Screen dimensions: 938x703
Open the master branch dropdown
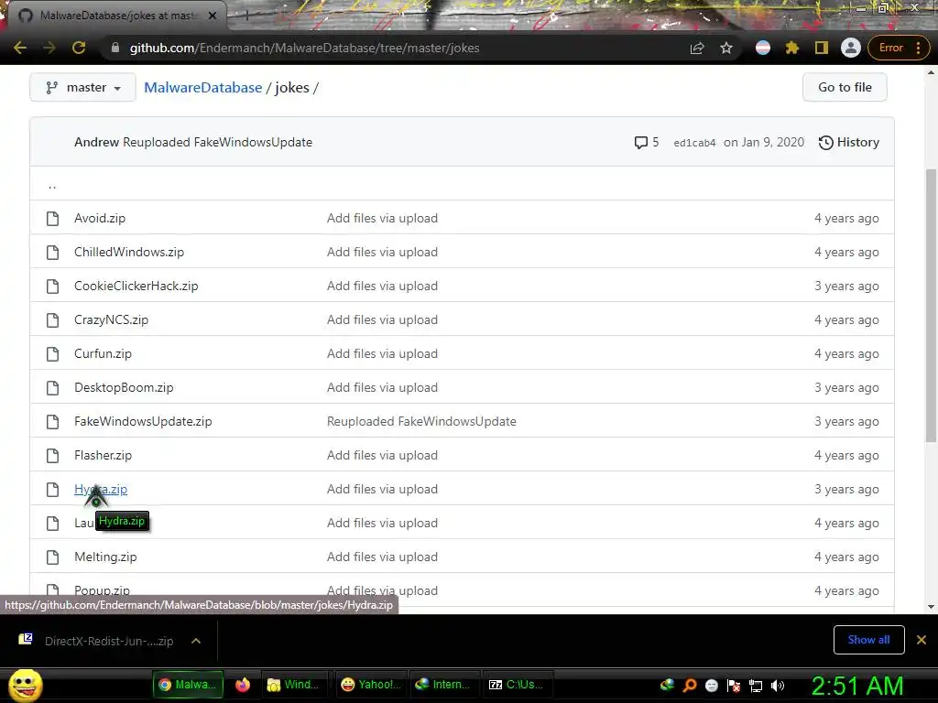coord(82,87)
